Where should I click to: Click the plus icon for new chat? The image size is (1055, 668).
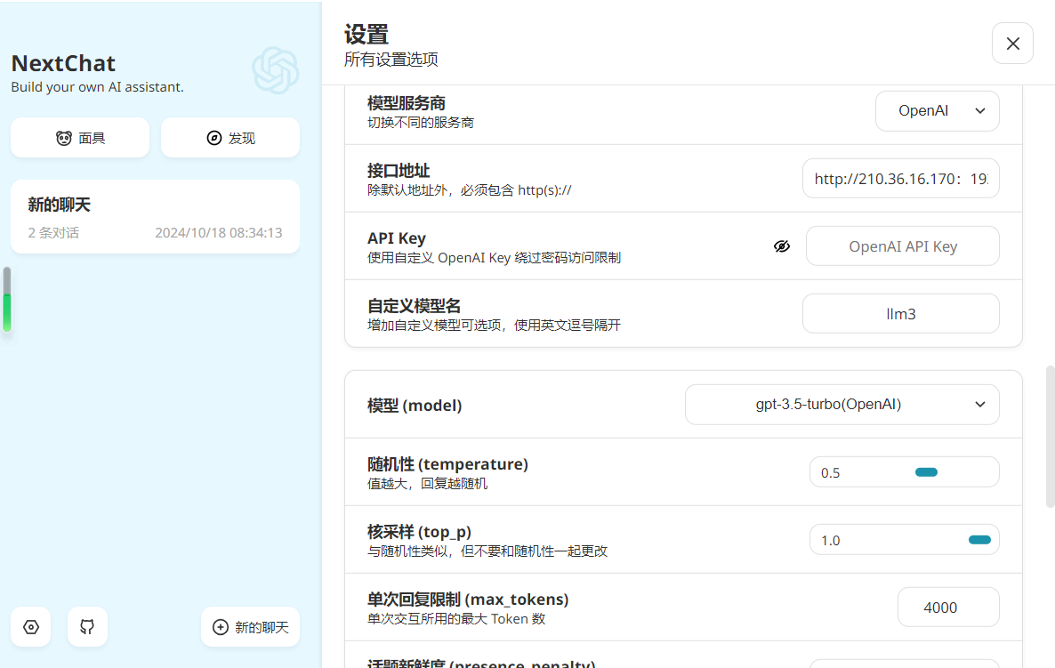tap(221, 627)
